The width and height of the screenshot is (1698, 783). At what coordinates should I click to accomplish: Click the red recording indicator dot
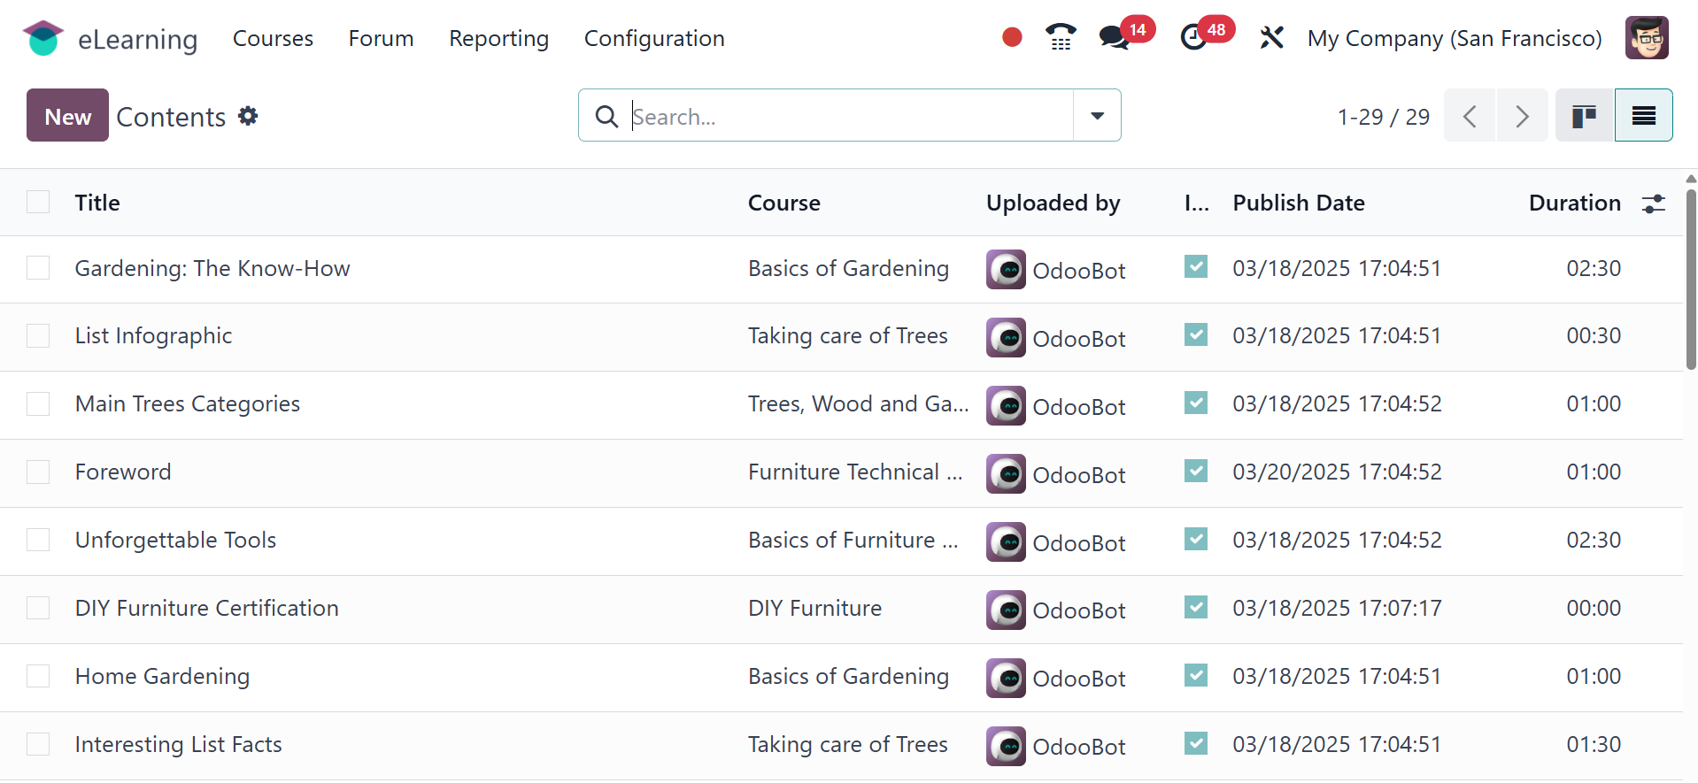pyautogui.click(x=1012, y=37)
